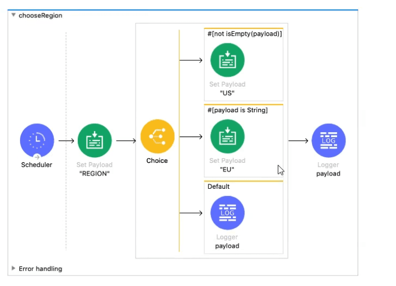Click the "Choice" text label

pos(157,160)
